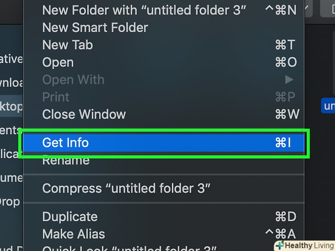Select Documents in the Finder sidebar
The width and height of the screenshot is (335, 251).
[10, 130]
